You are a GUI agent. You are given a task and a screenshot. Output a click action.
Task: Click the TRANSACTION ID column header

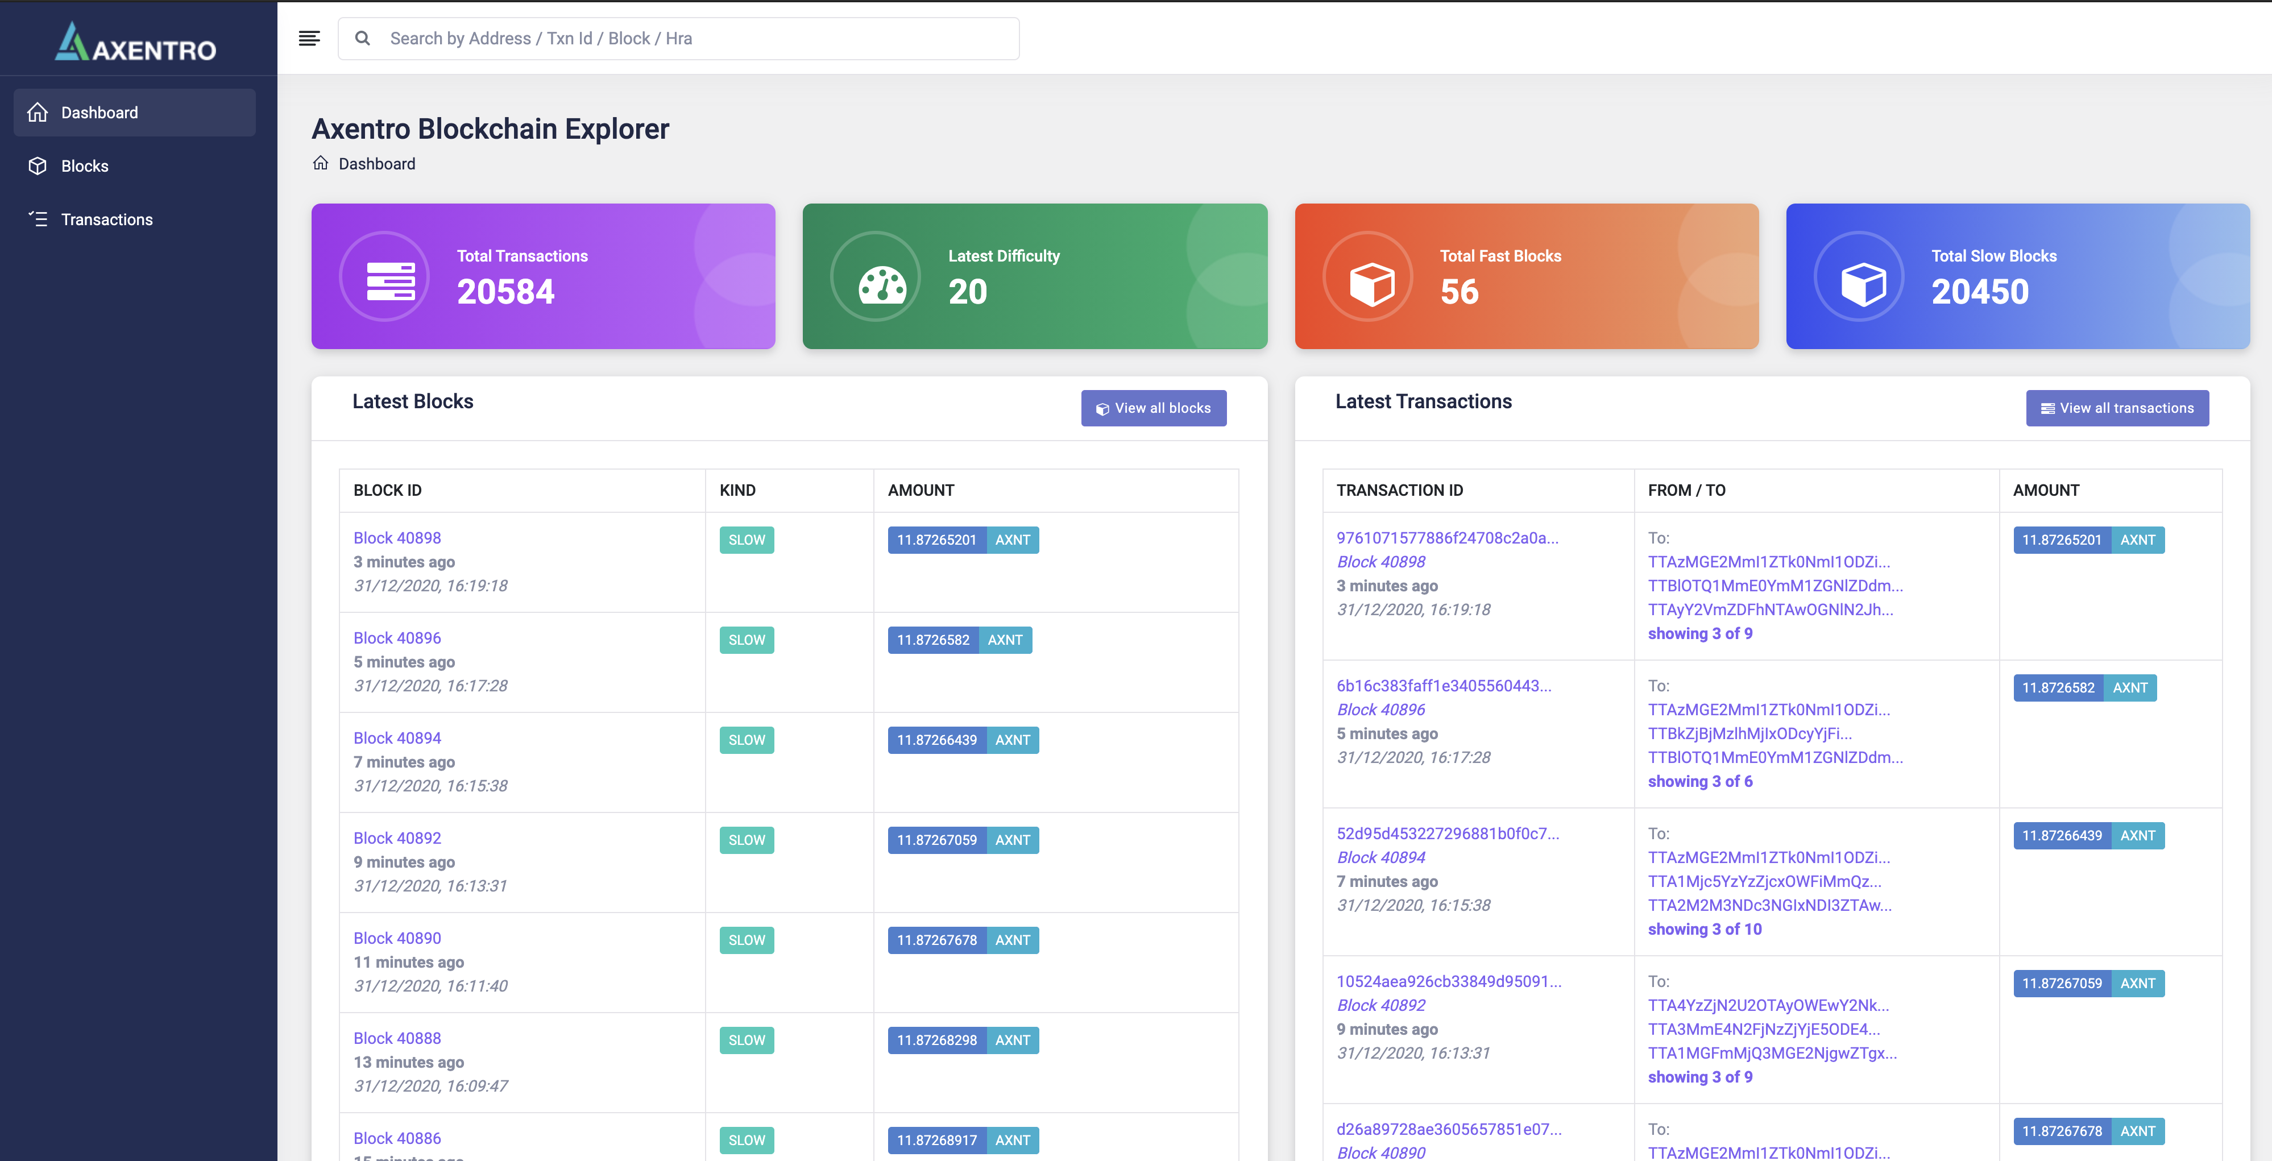(x=1399, y=490)
